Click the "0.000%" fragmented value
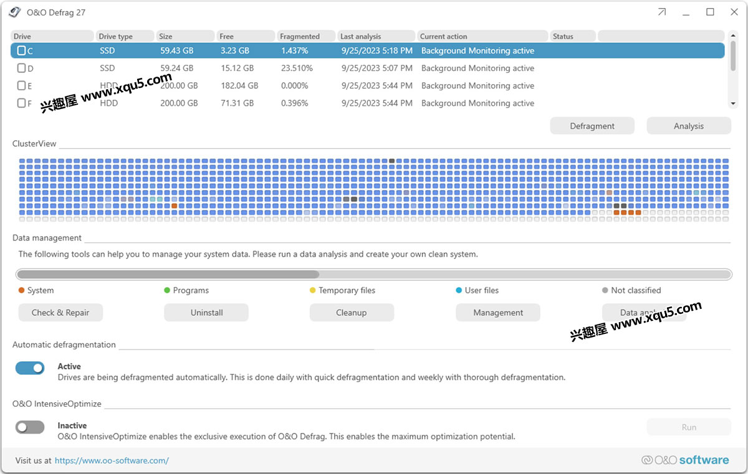The image size is (748, 474). [x=294, y=85]
